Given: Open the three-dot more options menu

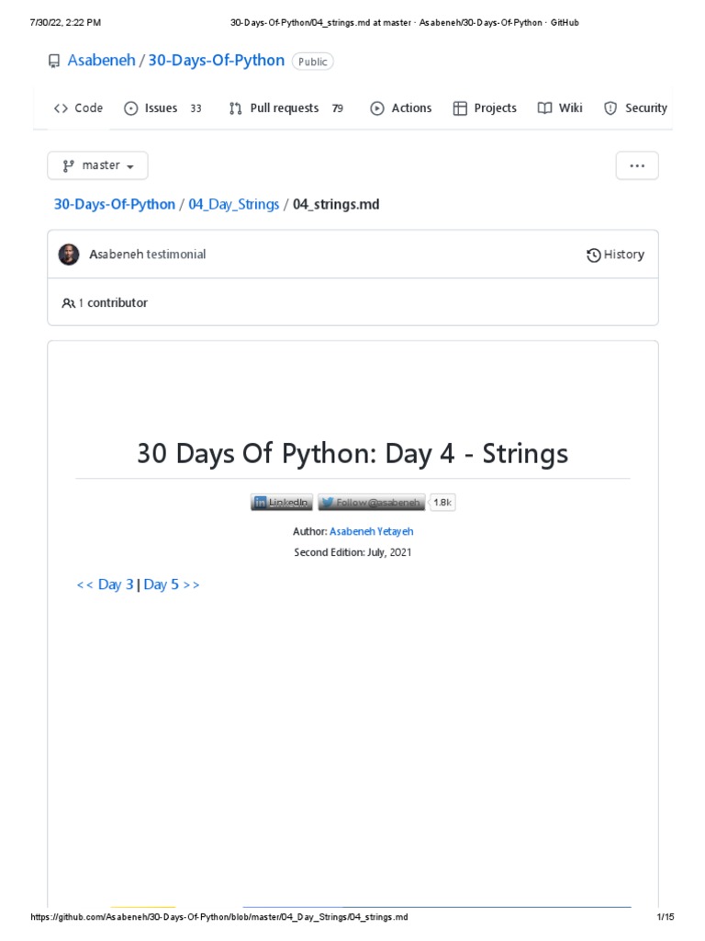Looking at the screenshot, I should point(636,166).
